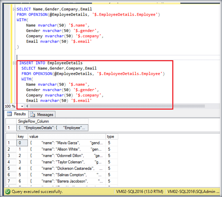Click key cell with value 3

click(22, 162)
